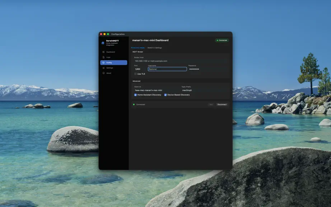Click the Test button
Image resolution: width=331 pixels, height=207 pixels.
[x=211, y=105]
